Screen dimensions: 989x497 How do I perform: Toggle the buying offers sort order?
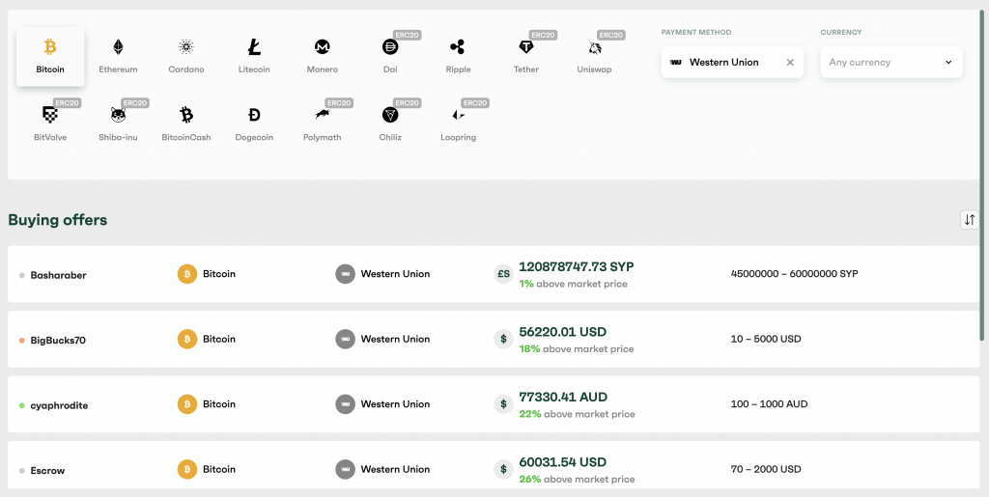tap(970, 220)
